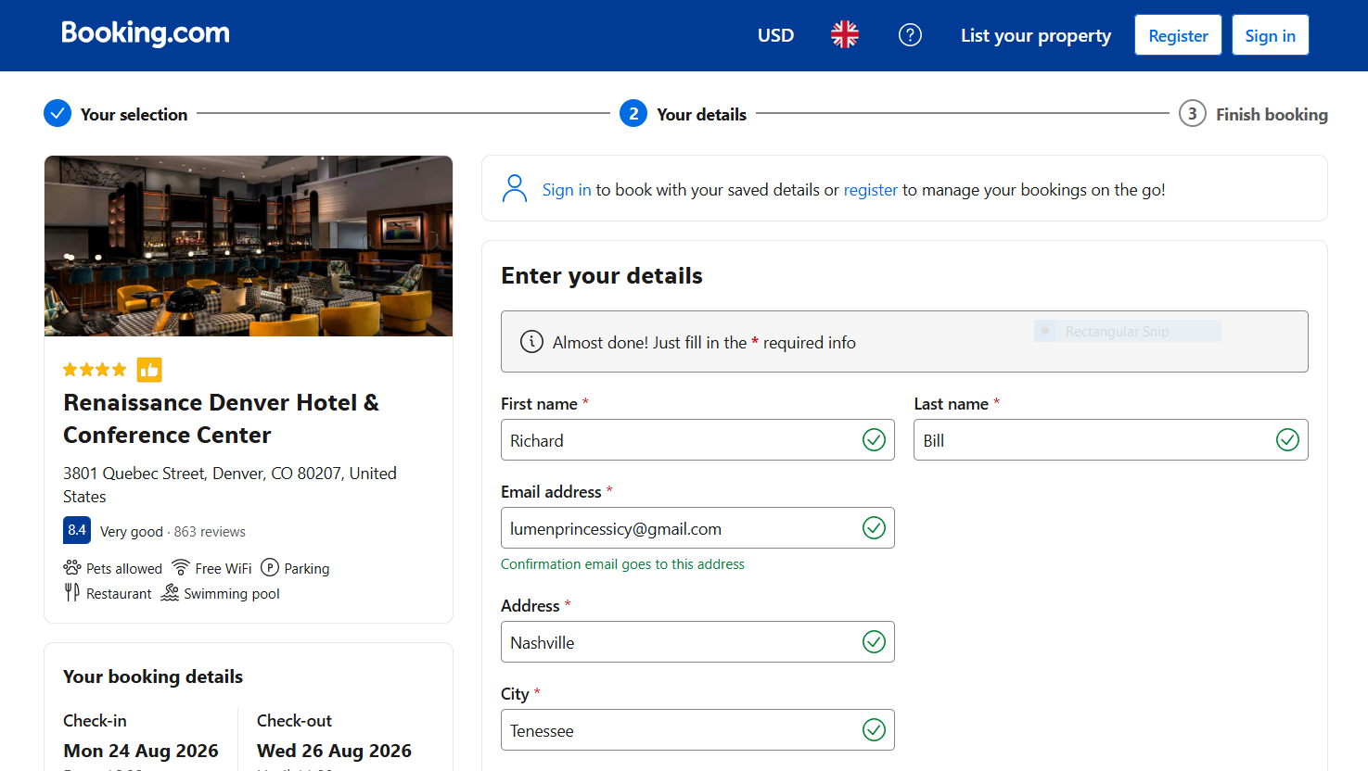1368x771 pixels.
Task: Click the info icon in Almost done banner
Action: pos(531,342)
